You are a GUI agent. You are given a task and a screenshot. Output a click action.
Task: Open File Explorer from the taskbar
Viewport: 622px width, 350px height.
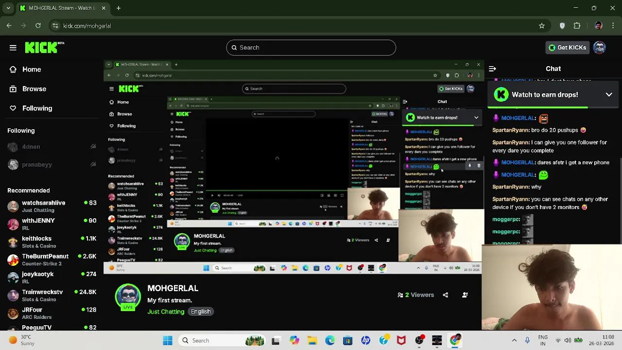click(312, 341)
